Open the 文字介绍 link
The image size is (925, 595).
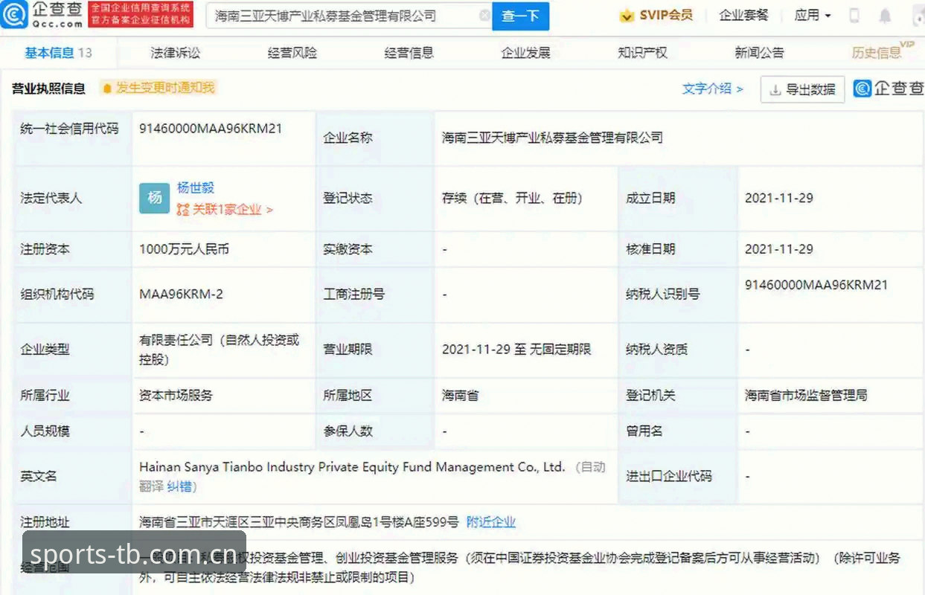click(712, 89)
